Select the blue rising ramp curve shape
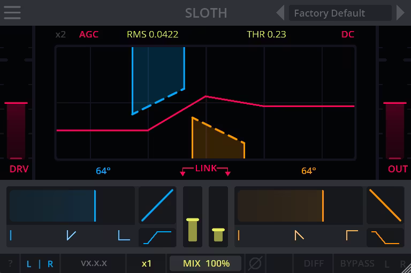 (157, 205)
